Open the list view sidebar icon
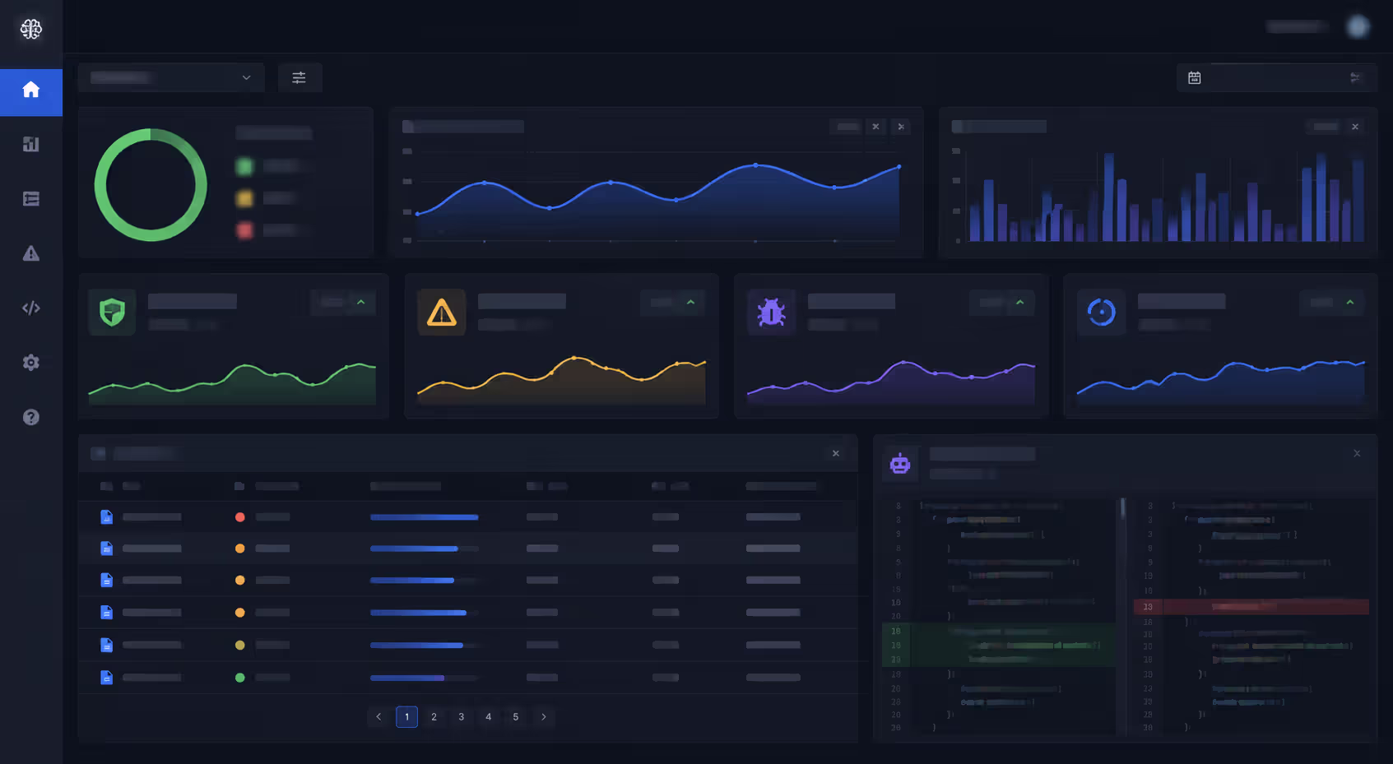This screenshot has width=1393, height=764. click(31, 199)
